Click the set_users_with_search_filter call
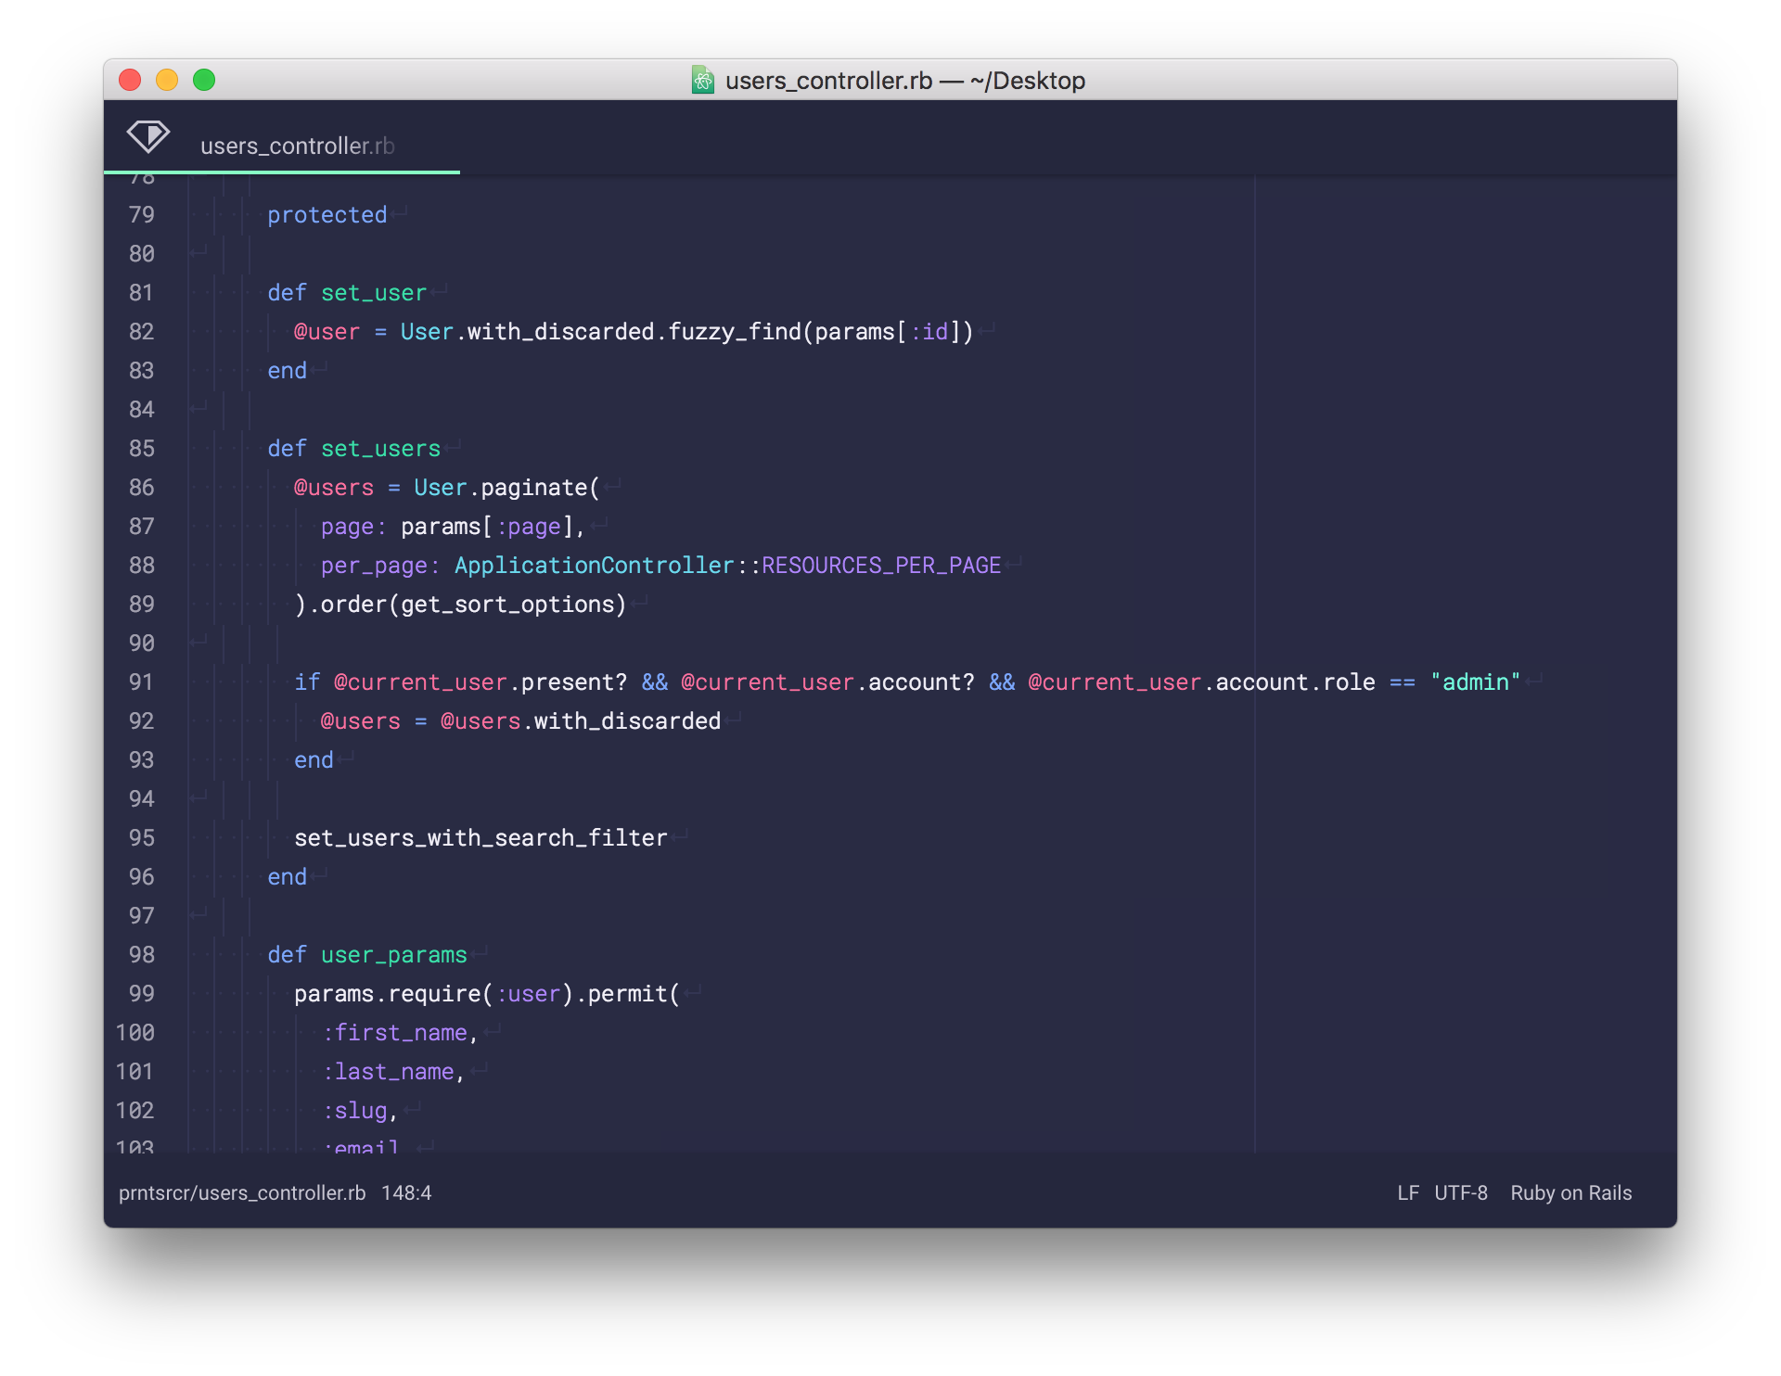This screenshot has width=1781, height=1376. point(480,838)
